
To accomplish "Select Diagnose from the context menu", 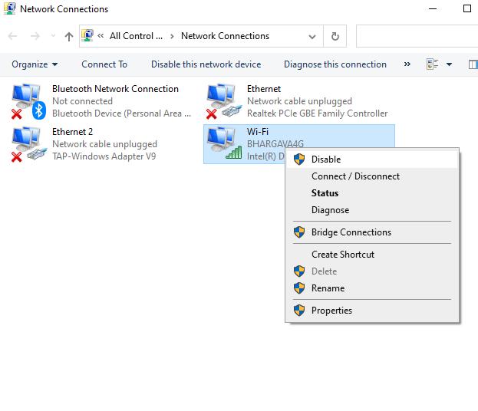I will (372, 210).
